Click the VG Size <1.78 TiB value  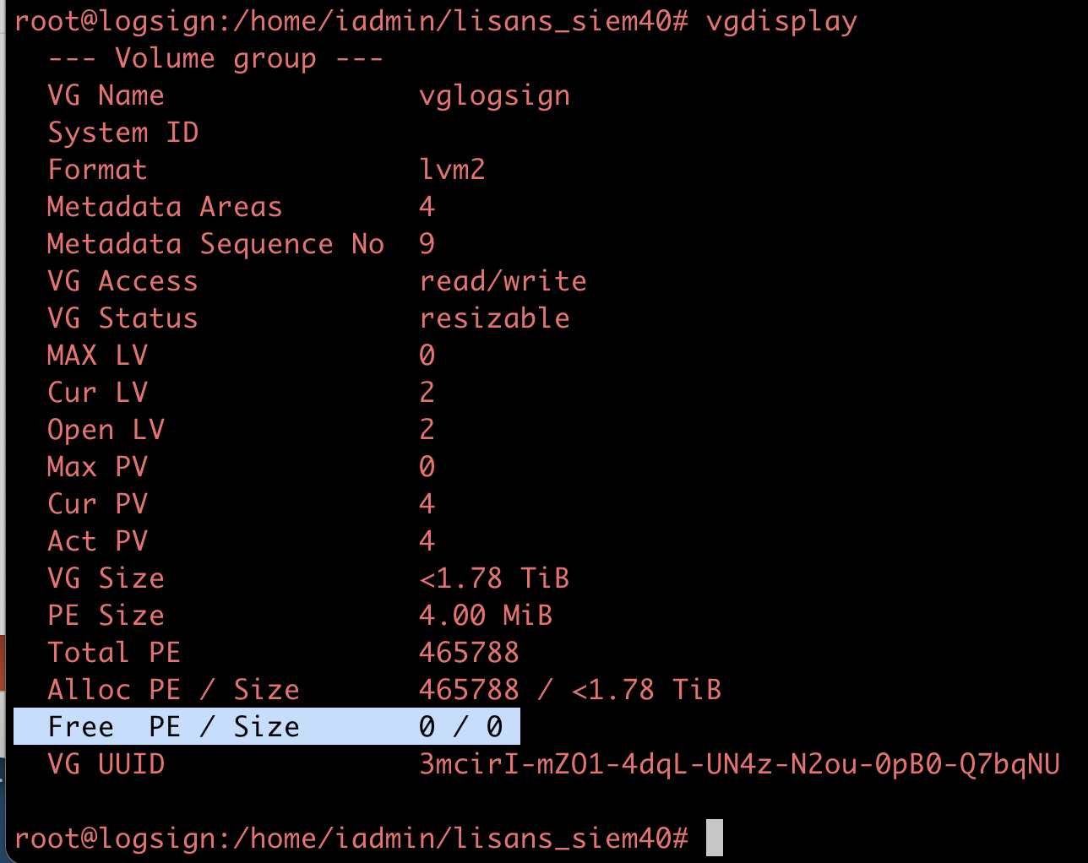494,578
